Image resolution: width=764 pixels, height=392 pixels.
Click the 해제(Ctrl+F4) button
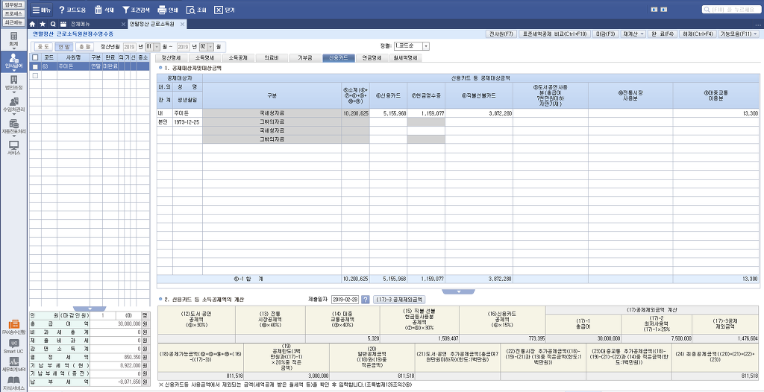coord(698,34)
